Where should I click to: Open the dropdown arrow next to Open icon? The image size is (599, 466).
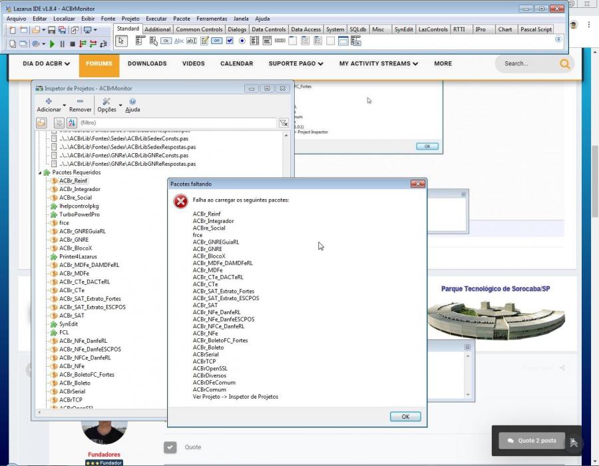[44, 30]
